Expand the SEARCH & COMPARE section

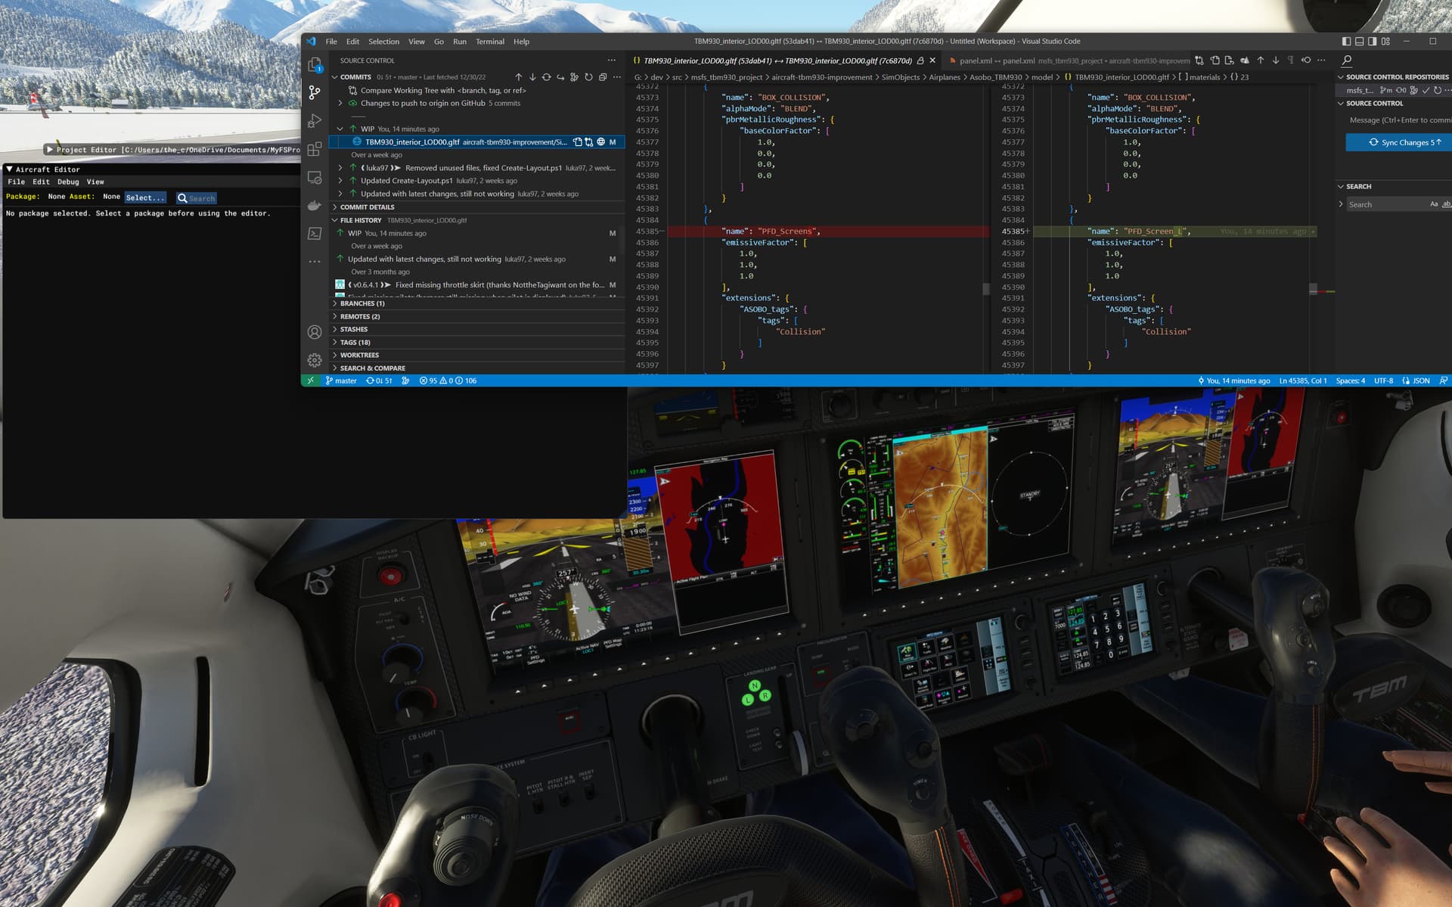[x=372, y=368]
